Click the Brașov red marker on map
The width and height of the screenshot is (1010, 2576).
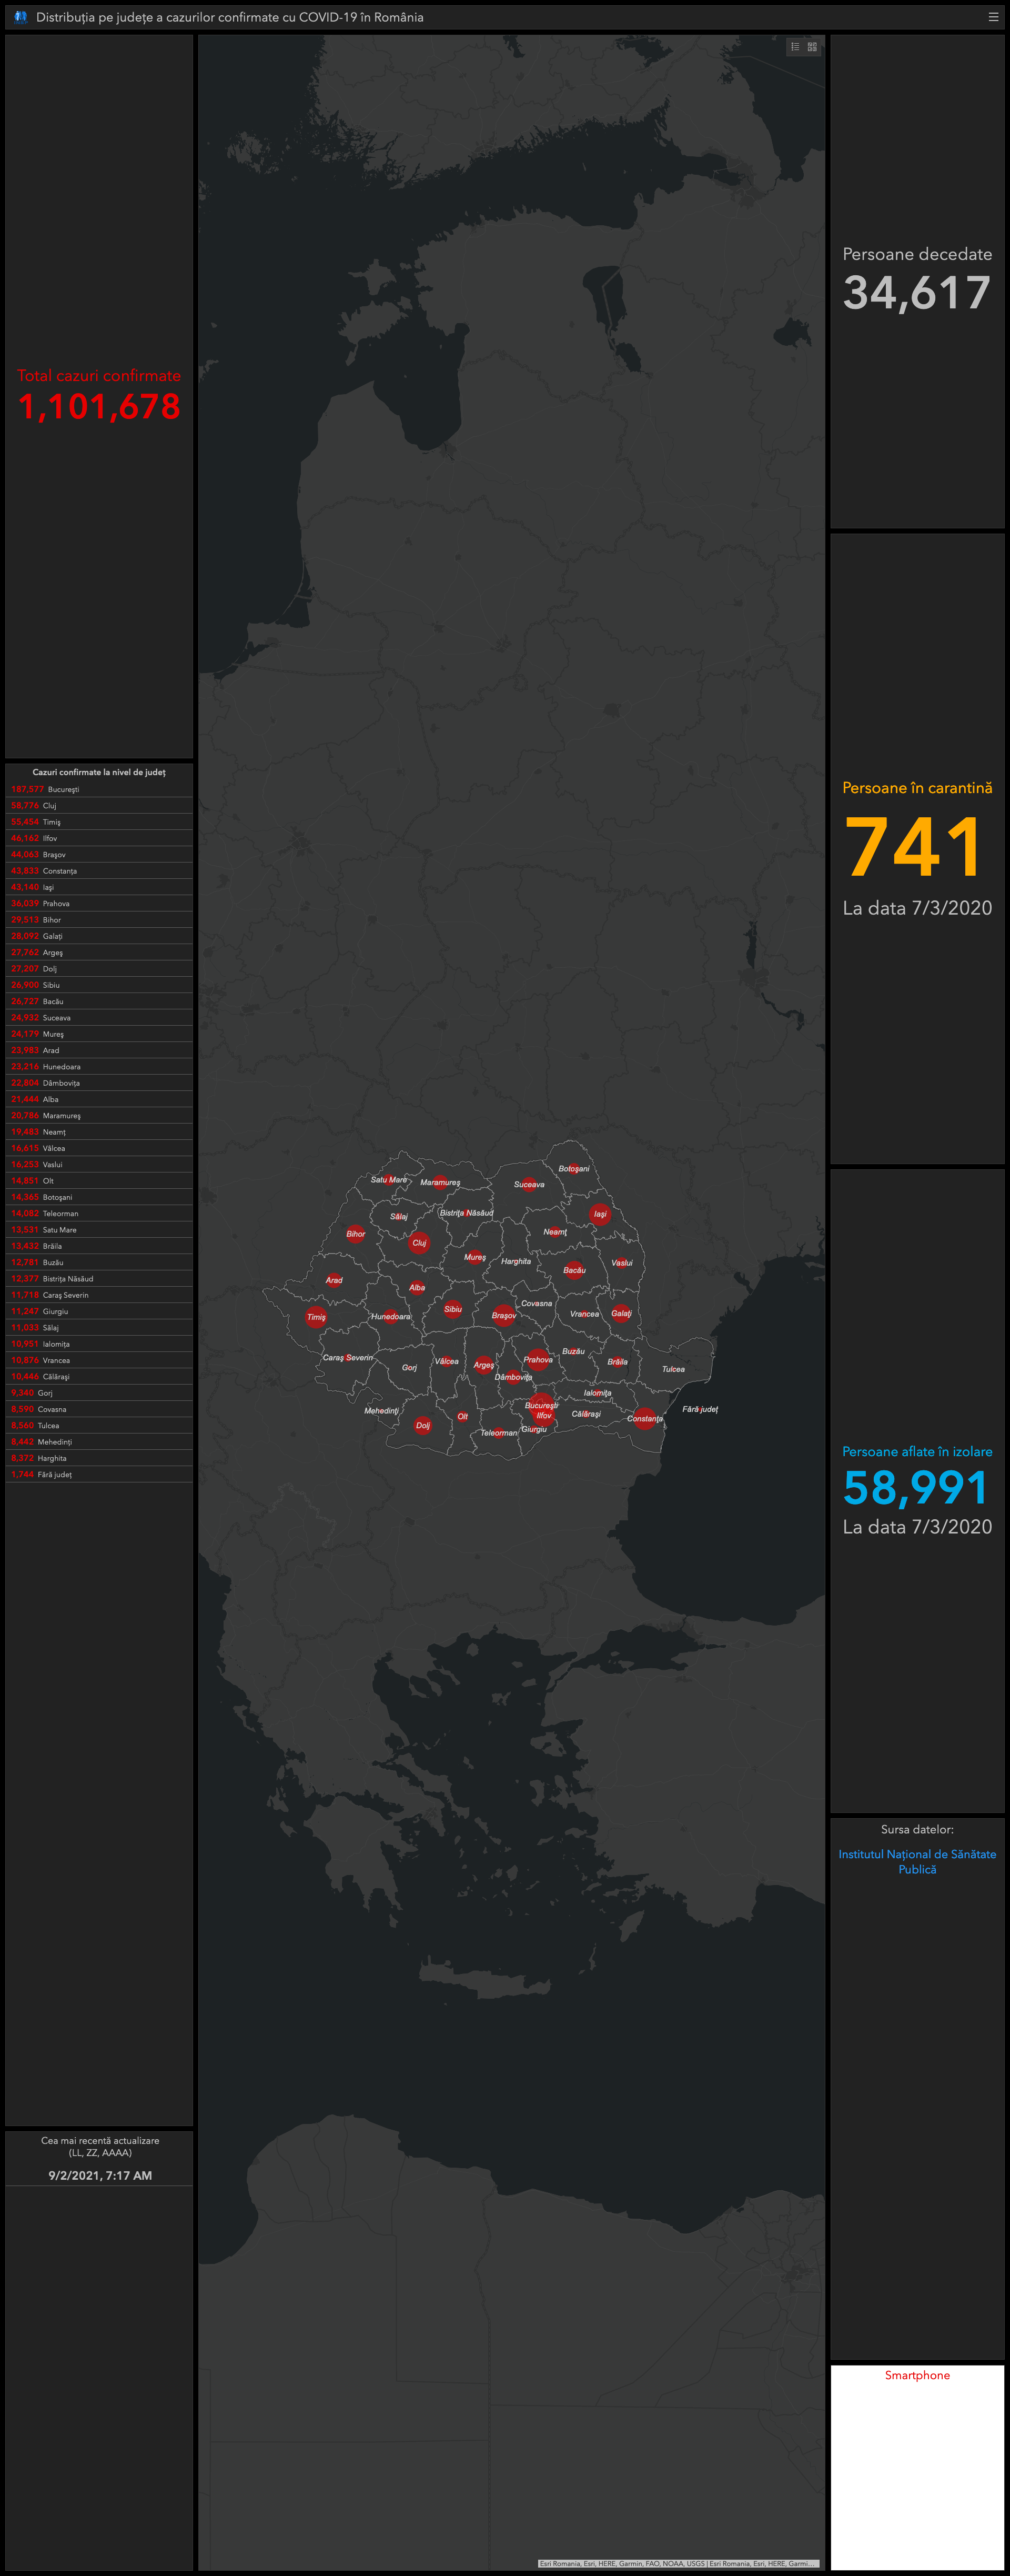click(504, 1315)
